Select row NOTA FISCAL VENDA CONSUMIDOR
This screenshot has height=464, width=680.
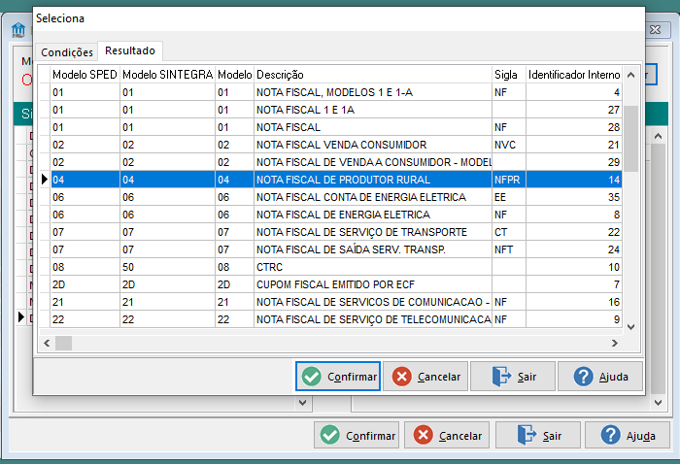336,145
